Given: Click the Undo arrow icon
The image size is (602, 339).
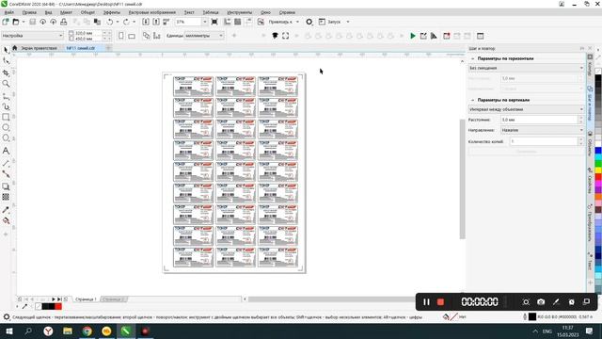Looking at the screenshot, I should 110,22.
